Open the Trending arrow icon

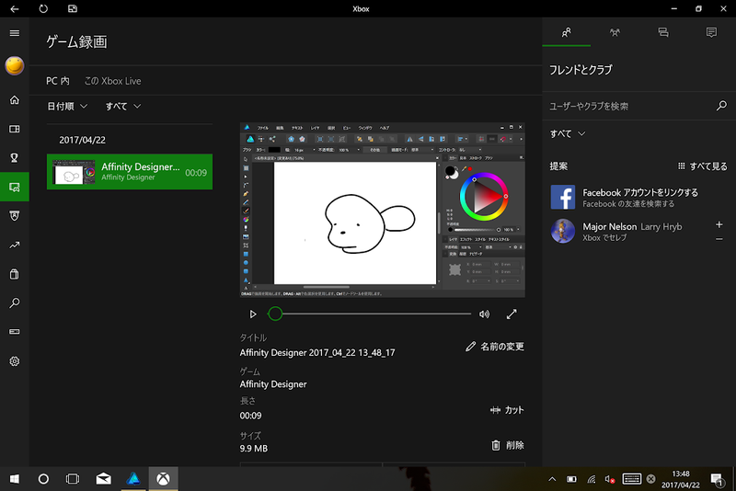coord(15,245)
